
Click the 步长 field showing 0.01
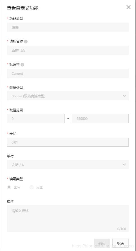68,142
